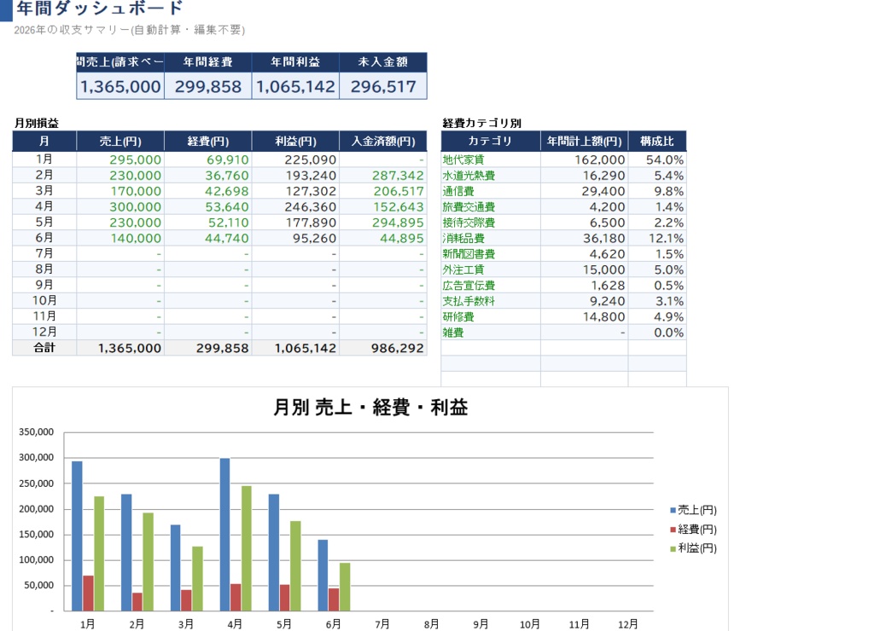
Task: Select the 300,000 sales cell for 4月
Action: tap(120, 206)
